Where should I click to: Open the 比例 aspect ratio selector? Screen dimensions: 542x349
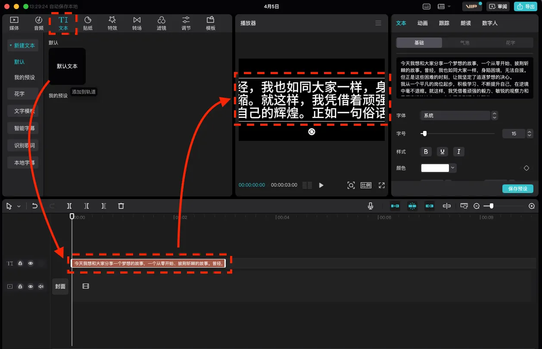pos(366,185)
